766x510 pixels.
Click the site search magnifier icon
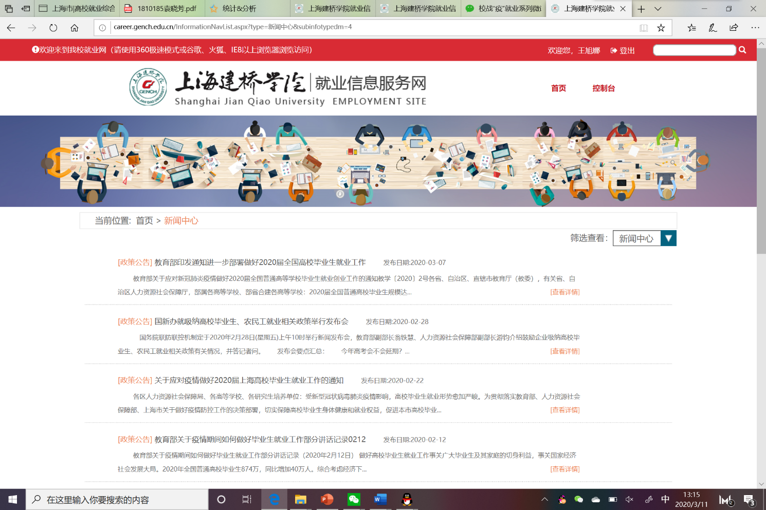[x=742, y=50]
